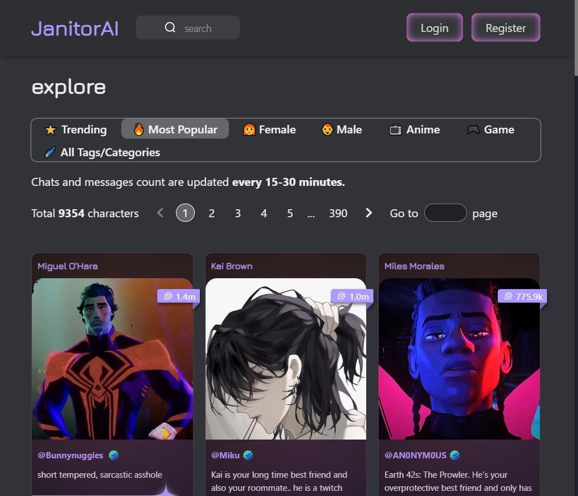Select the Male category tab
Viewport: 578px width, 496px height.
[342, 129]
